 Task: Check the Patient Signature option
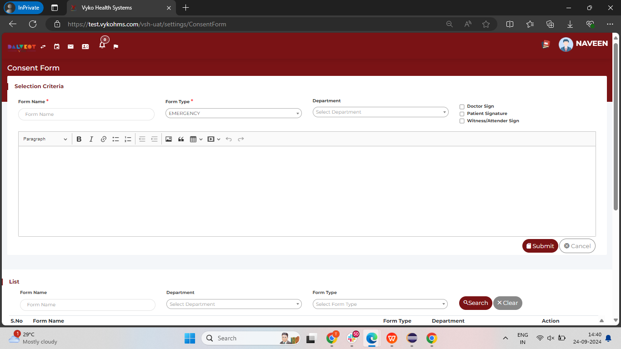(x=462, y=114)
